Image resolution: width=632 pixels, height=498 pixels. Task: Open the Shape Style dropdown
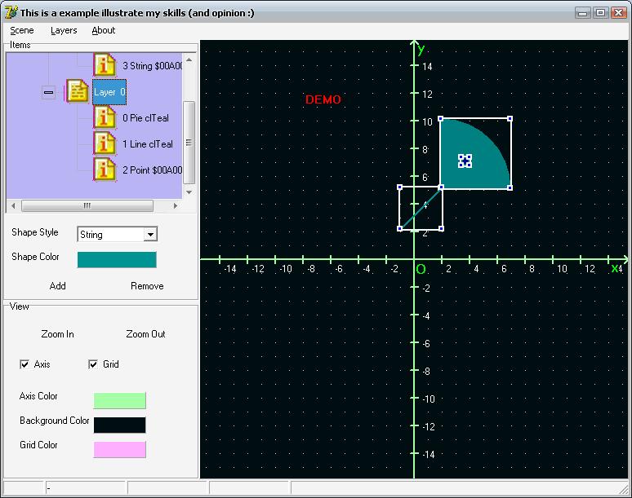150,235
